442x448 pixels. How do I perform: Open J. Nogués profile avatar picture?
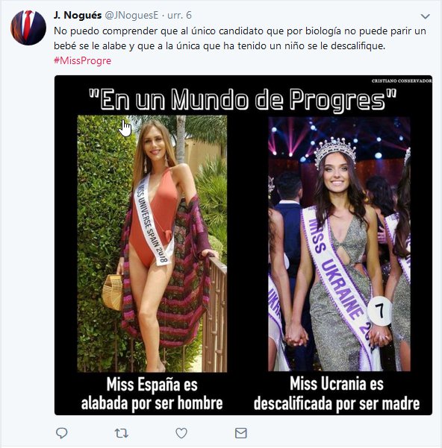click(x=28, y=28)
